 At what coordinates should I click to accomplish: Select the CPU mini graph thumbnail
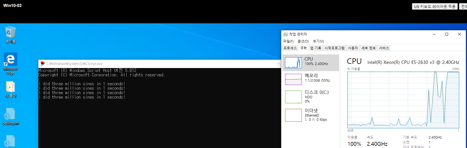pos(293,63)
